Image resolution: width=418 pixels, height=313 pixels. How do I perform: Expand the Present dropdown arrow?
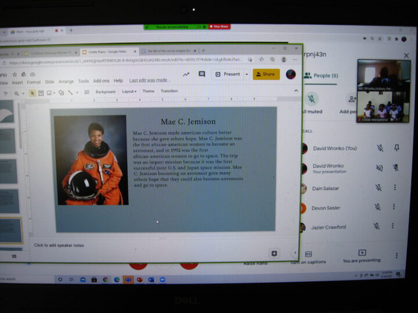click(x=247, y=74)
